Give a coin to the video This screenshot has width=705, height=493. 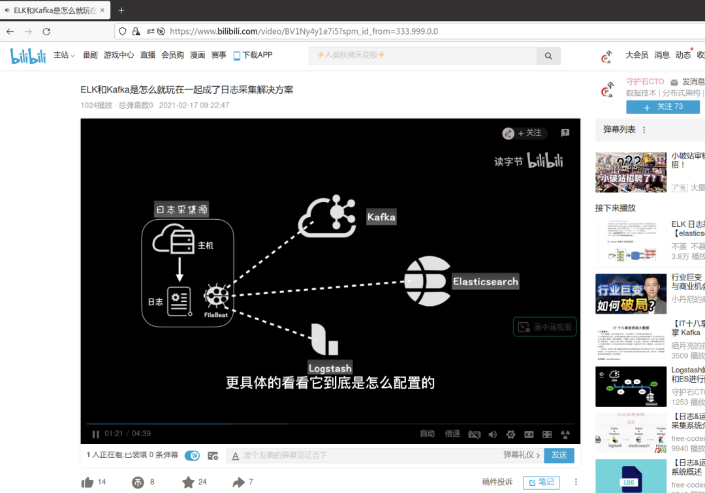click(x=138, y=482)
